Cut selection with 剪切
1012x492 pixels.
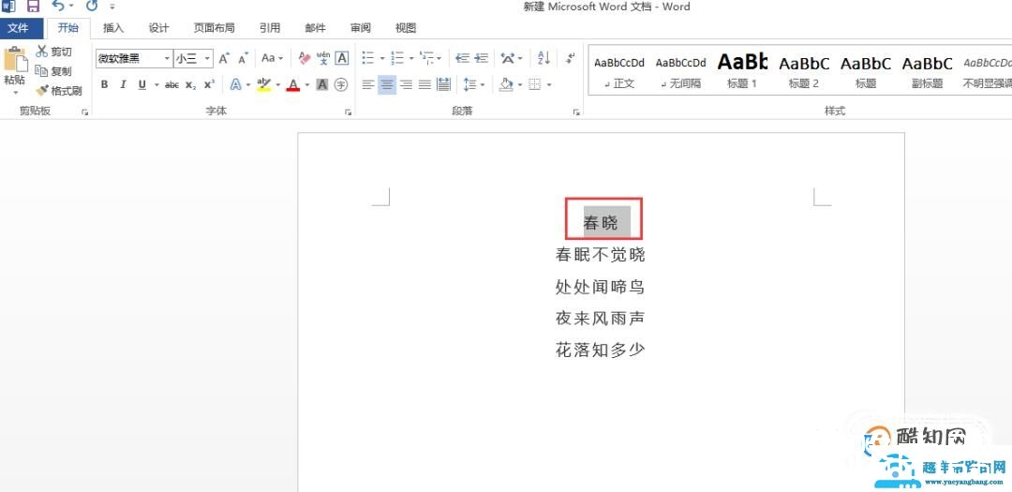[53, 52]
